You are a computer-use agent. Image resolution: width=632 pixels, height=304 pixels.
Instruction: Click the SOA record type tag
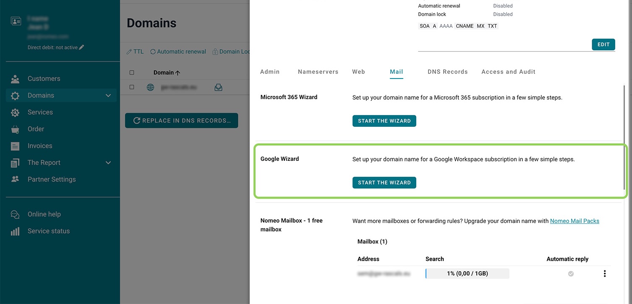(425, 26)
